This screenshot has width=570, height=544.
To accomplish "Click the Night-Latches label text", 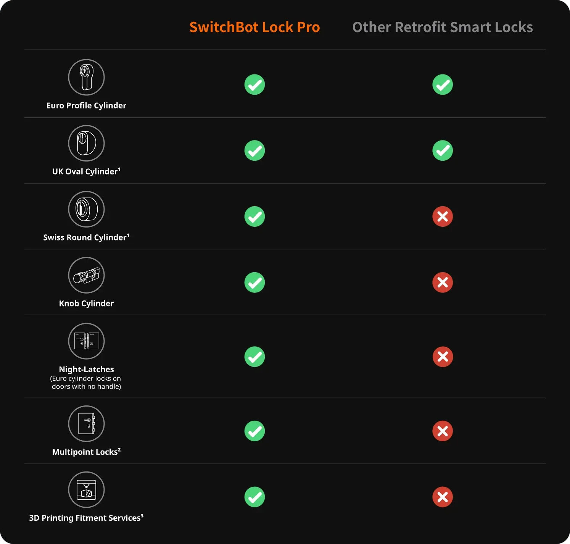I will click(x=86, y=369).
